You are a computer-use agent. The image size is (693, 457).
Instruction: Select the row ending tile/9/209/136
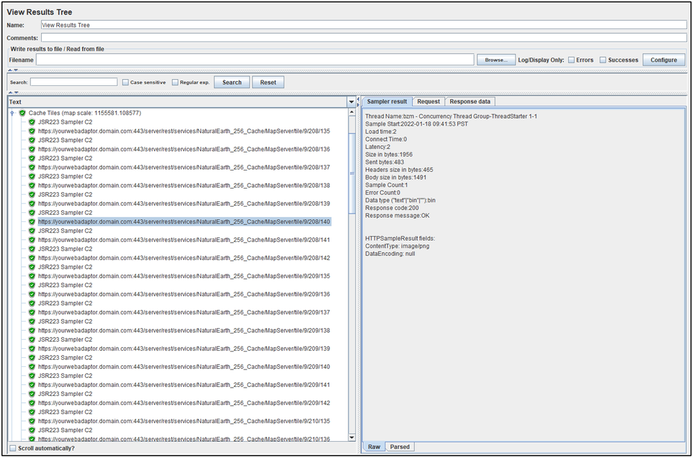click(184, 294)
